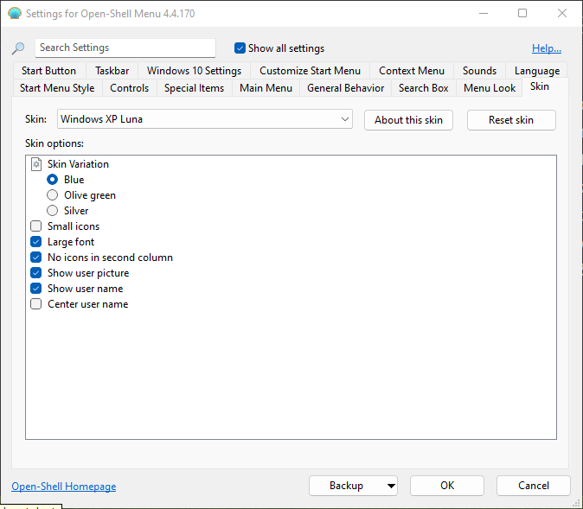
Task: Open the General Behavior tab
Action: coord(345,88)
